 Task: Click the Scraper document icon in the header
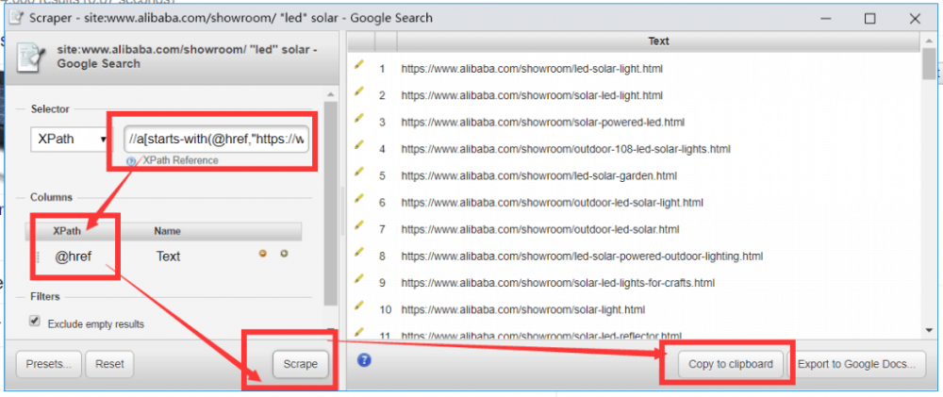[x=32, y=57]
